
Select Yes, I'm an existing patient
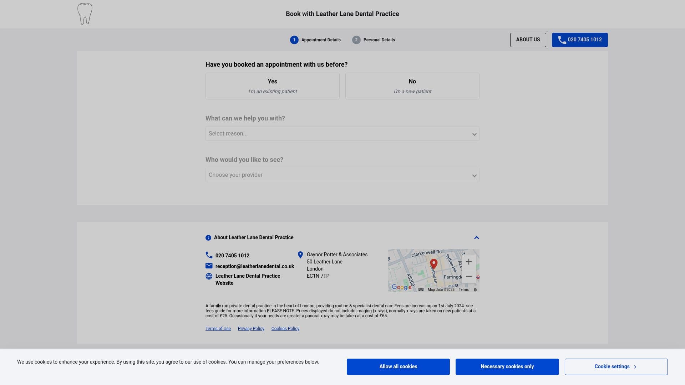[x=273, y=86]
